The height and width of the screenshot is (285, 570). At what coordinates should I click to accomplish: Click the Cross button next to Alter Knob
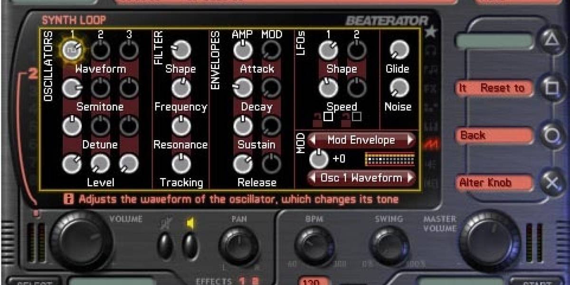[x=551, y=183]
